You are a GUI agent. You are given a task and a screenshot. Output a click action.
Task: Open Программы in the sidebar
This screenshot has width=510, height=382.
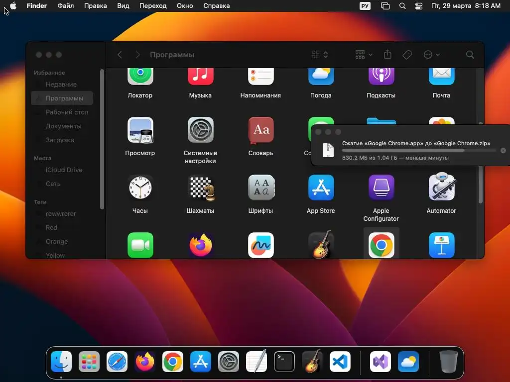[62, 98]
